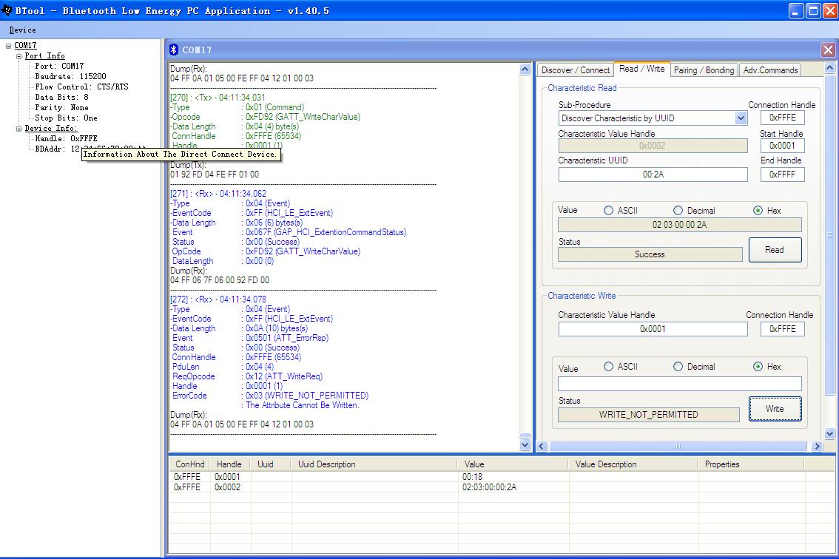Collapse the COM17 tree node

[x=8, y=45]
